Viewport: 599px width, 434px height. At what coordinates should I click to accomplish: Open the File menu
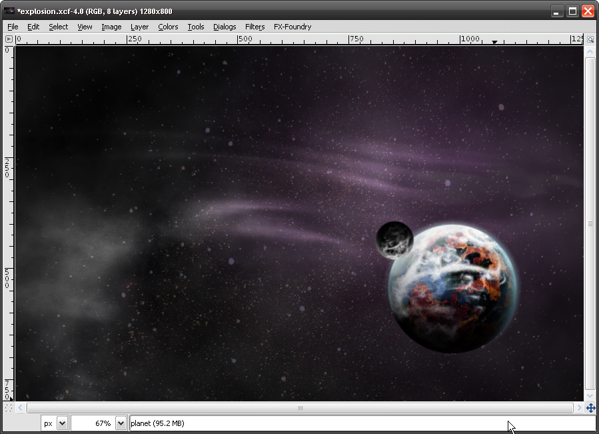[x=13, y=27]
